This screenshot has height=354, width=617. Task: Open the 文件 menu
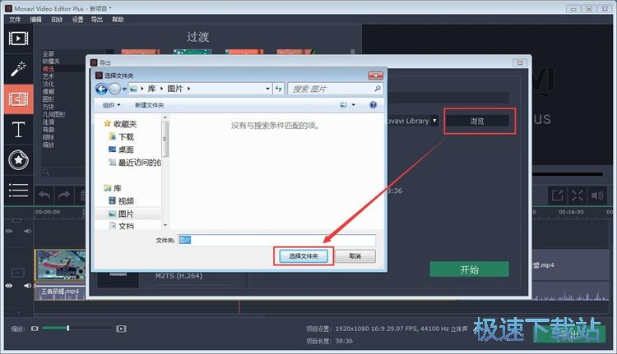15,19
